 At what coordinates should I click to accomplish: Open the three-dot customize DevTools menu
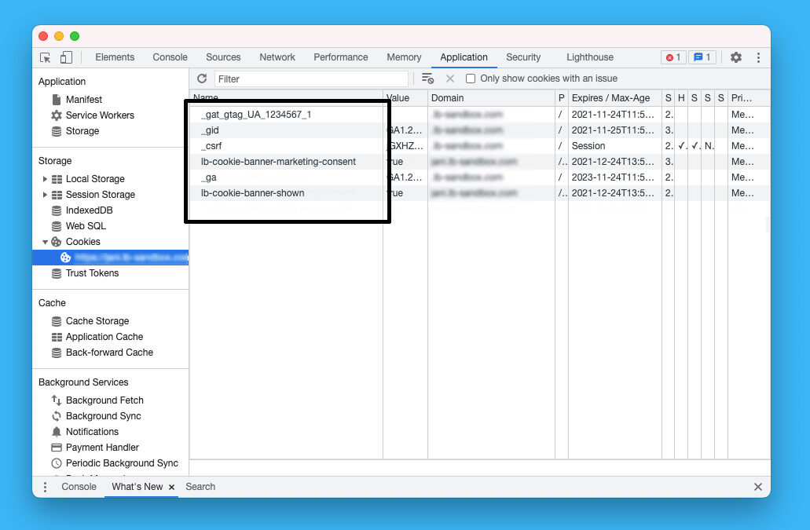pos(758,57)
